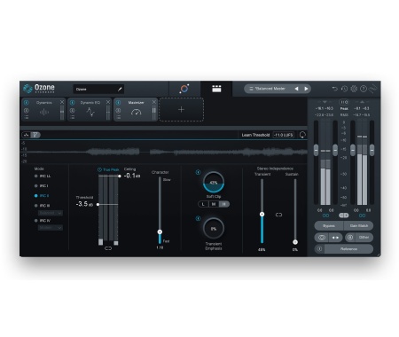The image size is (399, 337).
Task: Click the -11.0 LUFS target field
Action: coord(283,135)
